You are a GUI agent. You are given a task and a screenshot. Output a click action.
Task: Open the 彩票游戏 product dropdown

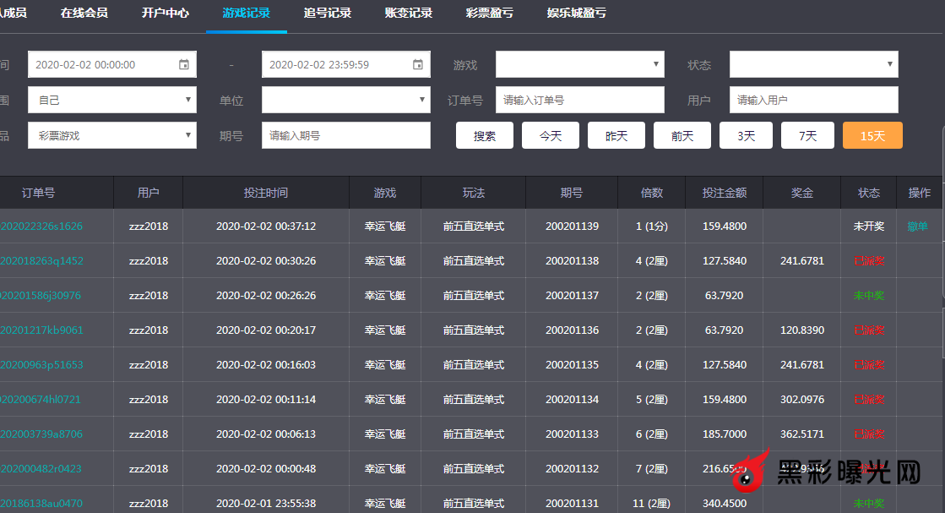(111, 135)
